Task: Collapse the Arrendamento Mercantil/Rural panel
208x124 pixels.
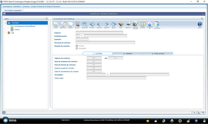Action: pyautogui.click(x=202, y=18)
